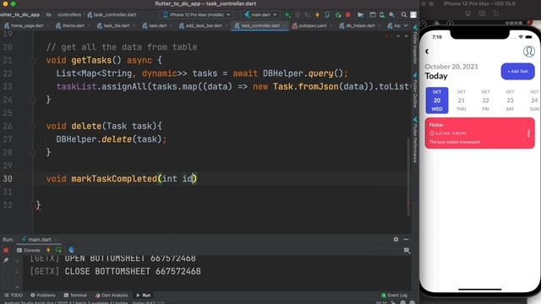
Task: Stop the running app via red toolbar square
Action: [x=347, y=15]
